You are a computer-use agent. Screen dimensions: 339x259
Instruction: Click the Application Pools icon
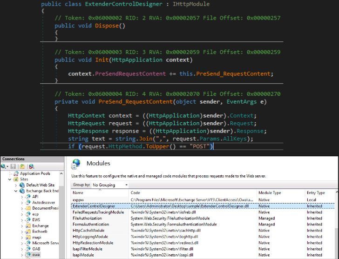(16, 173)
